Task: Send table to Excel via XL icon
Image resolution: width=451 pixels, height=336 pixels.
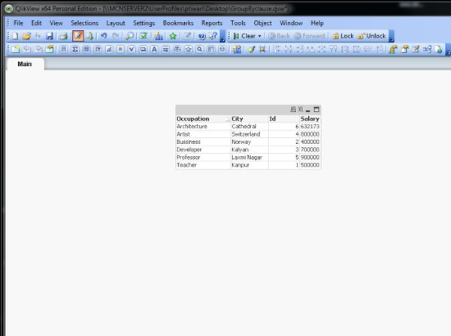Action: [x=301, y=109]
